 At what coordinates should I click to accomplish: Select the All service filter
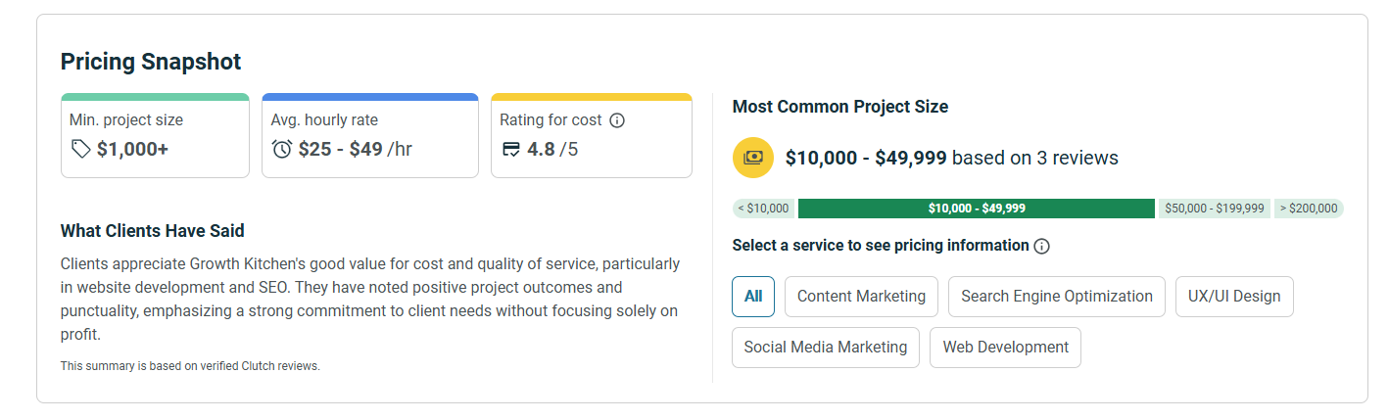(x=753, y=297)
